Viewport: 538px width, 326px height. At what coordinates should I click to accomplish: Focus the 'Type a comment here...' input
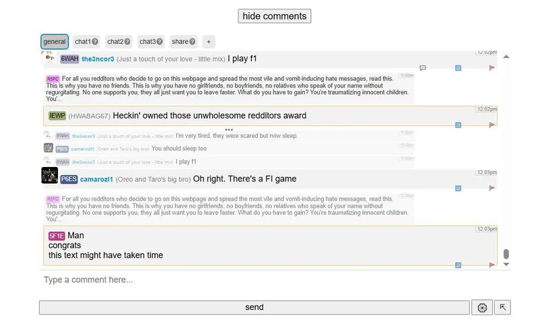[x=269, y=280]
